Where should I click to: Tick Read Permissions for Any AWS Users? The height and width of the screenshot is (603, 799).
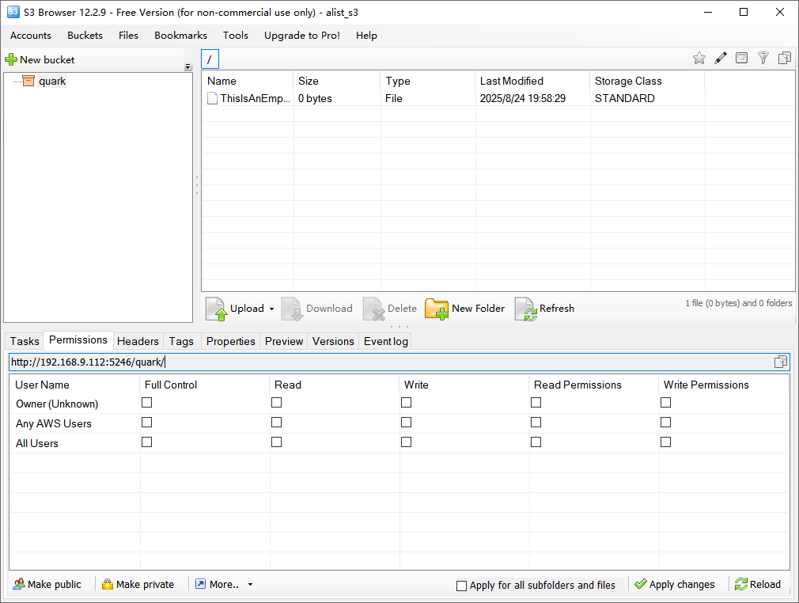[536, 423]
